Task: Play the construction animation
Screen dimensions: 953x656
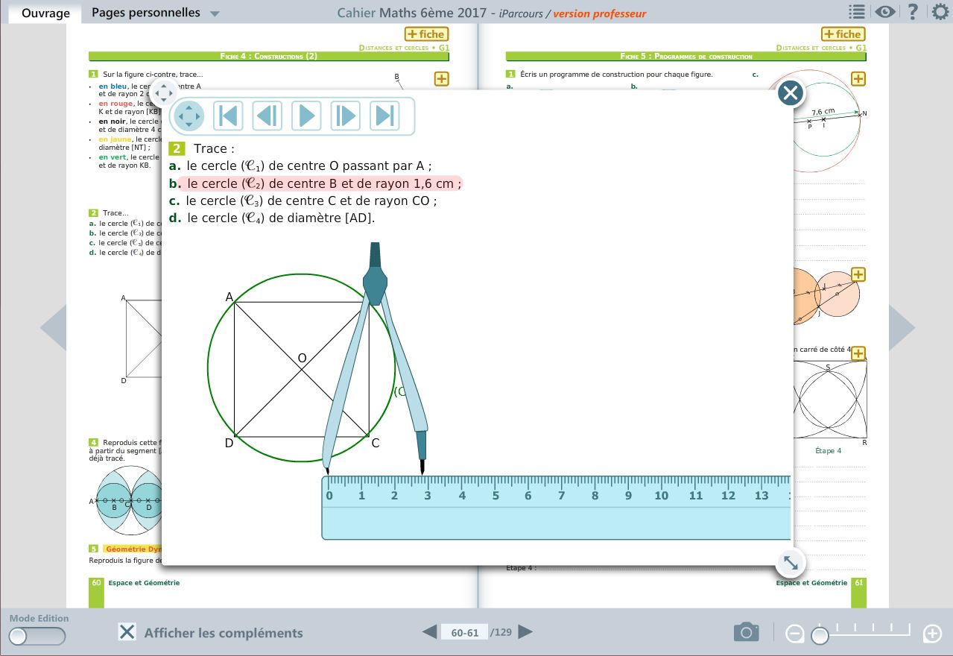Action: (x=306, y=116)
